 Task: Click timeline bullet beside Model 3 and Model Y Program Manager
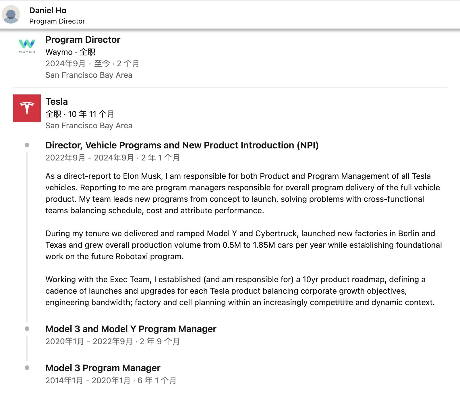point(27,329)
